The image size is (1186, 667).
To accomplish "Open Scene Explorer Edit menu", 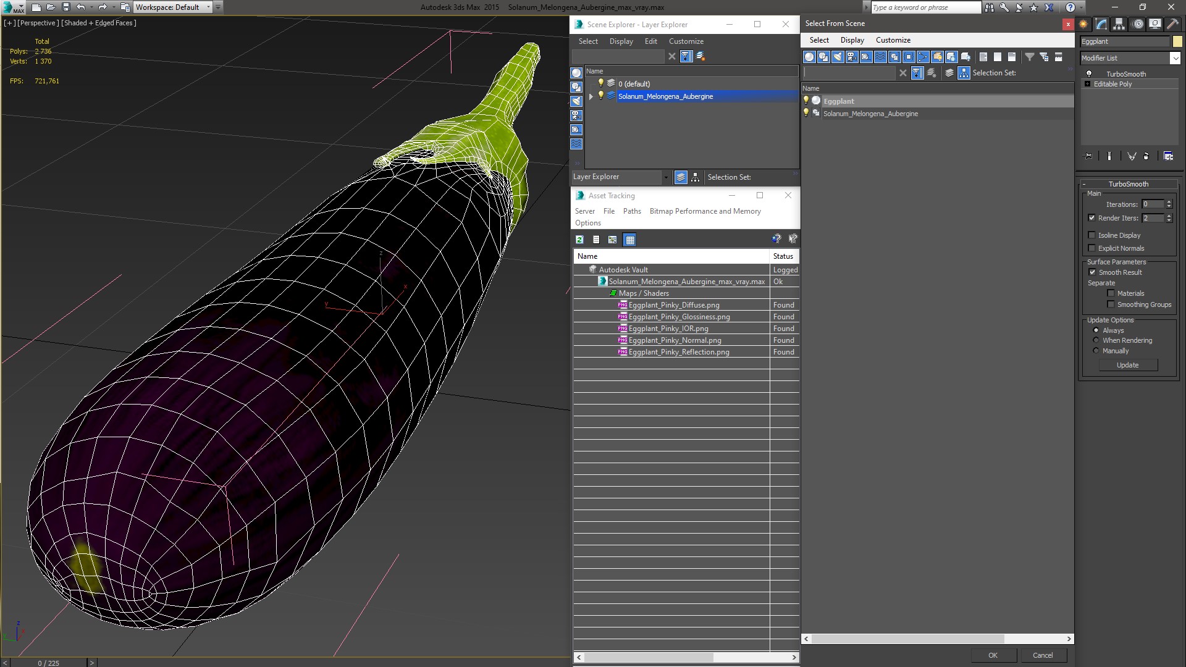I will [650, 41].
